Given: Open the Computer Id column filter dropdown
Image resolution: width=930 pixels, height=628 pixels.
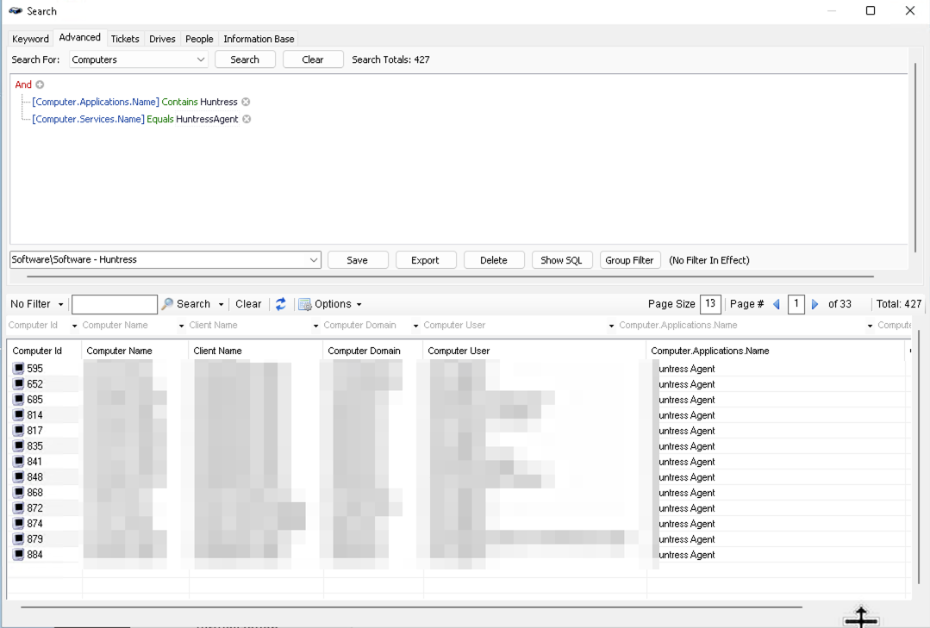Looking at the screenshot, I should pyautogui.click(x=74, y=326).
